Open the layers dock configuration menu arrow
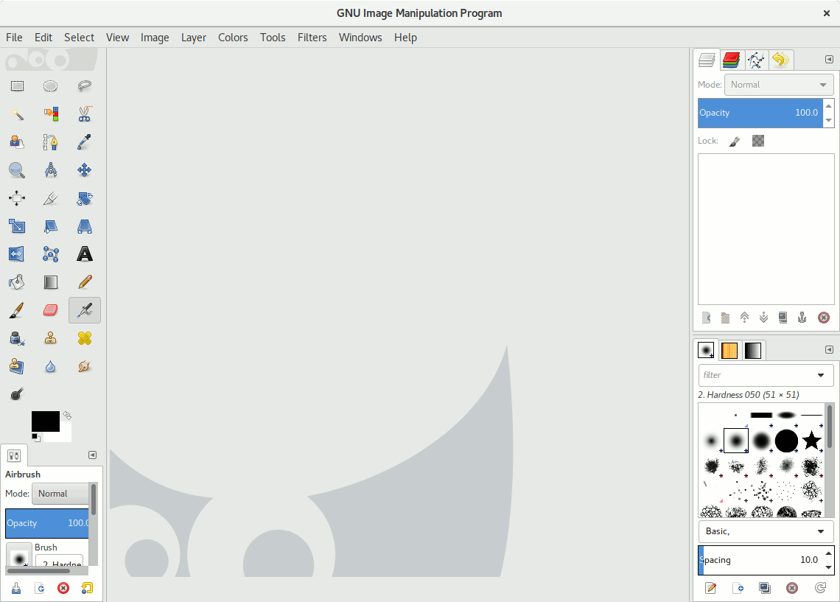The width and height of the screenshot is (840, 602). tap(829, 60)
